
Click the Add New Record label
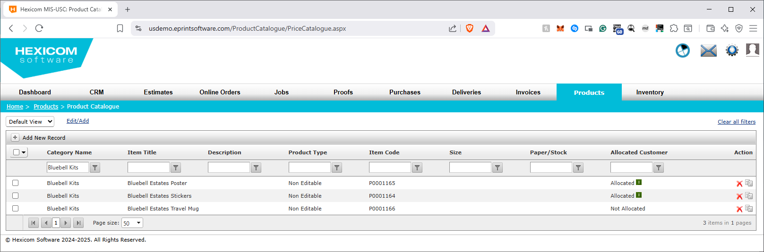tap(44, 138)
